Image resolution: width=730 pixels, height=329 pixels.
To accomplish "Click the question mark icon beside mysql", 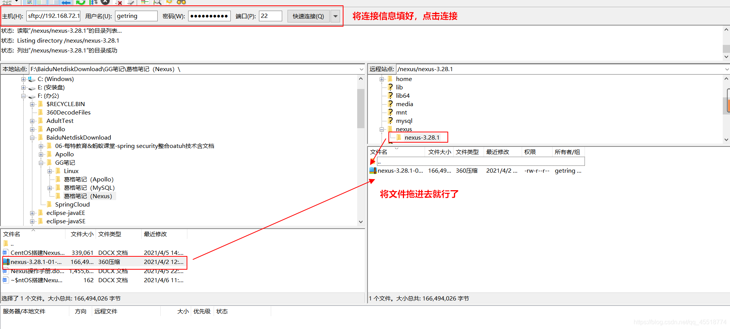I will click(x=390, y=121).
